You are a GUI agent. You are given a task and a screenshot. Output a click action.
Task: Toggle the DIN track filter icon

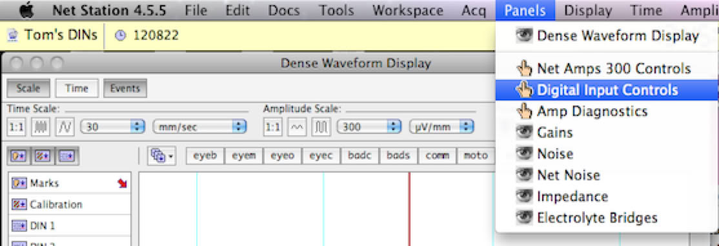pos(67,156)
